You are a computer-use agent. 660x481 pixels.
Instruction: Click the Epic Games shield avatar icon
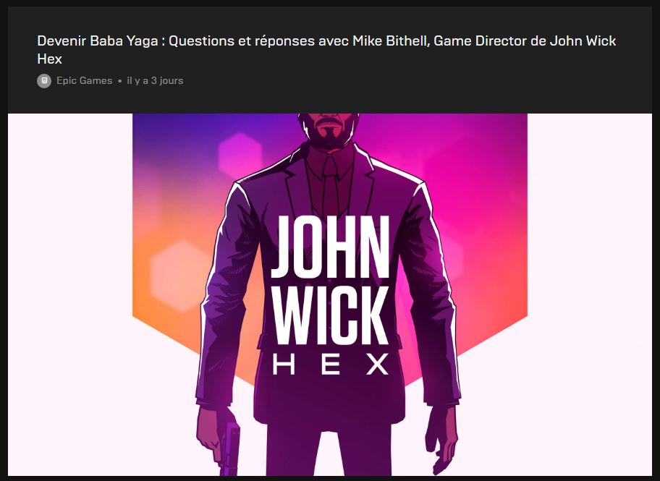coord(44,81)
